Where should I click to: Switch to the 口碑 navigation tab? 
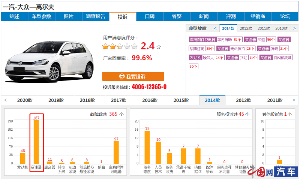[150, 16]
